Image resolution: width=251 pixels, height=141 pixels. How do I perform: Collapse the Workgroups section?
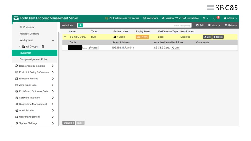(x=53, y=40)
